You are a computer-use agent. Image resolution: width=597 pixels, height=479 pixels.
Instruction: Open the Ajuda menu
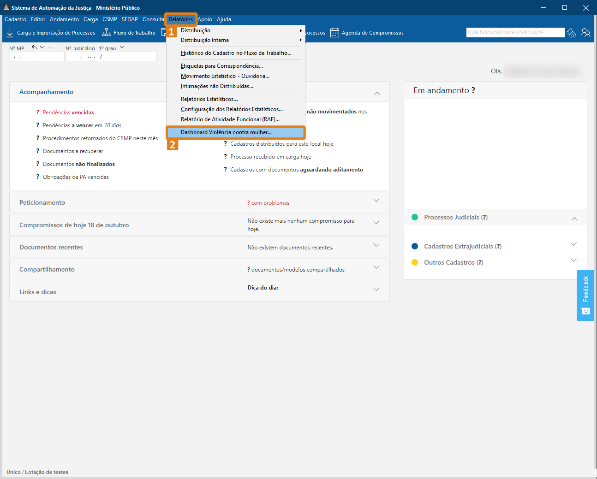pos(224,19)
